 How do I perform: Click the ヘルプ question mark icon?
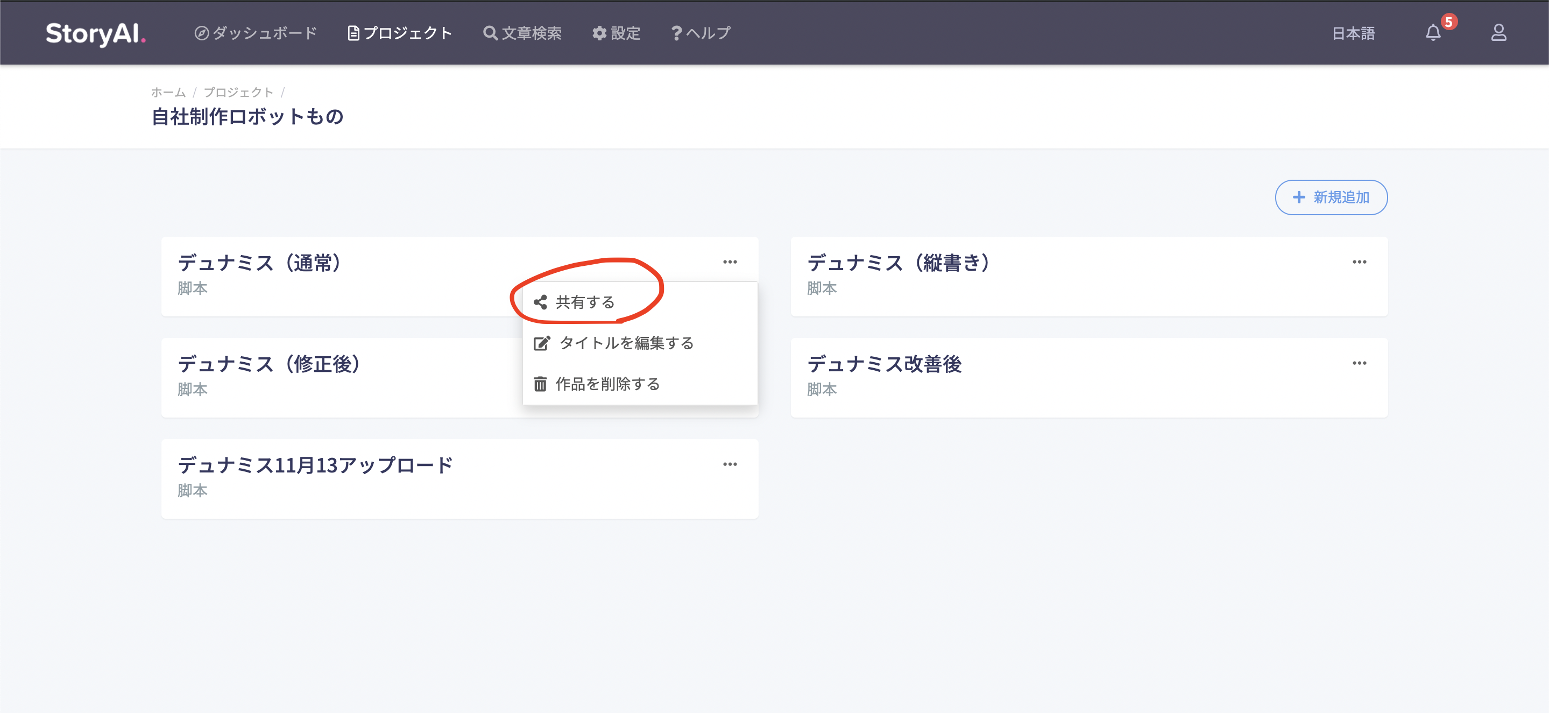(676, 33)
